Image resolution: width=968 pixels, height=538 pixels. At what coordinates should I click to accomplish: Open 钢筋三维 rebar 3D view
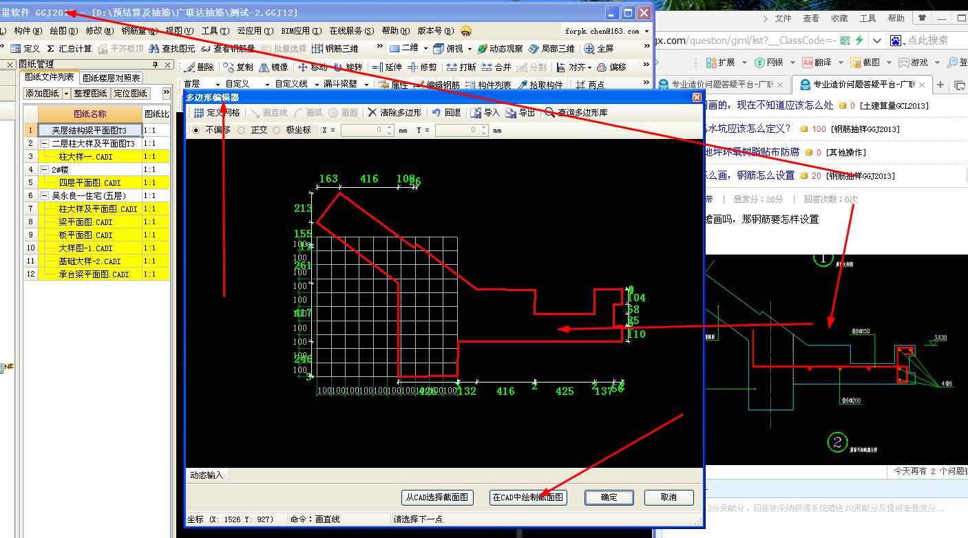pos(335,49)
